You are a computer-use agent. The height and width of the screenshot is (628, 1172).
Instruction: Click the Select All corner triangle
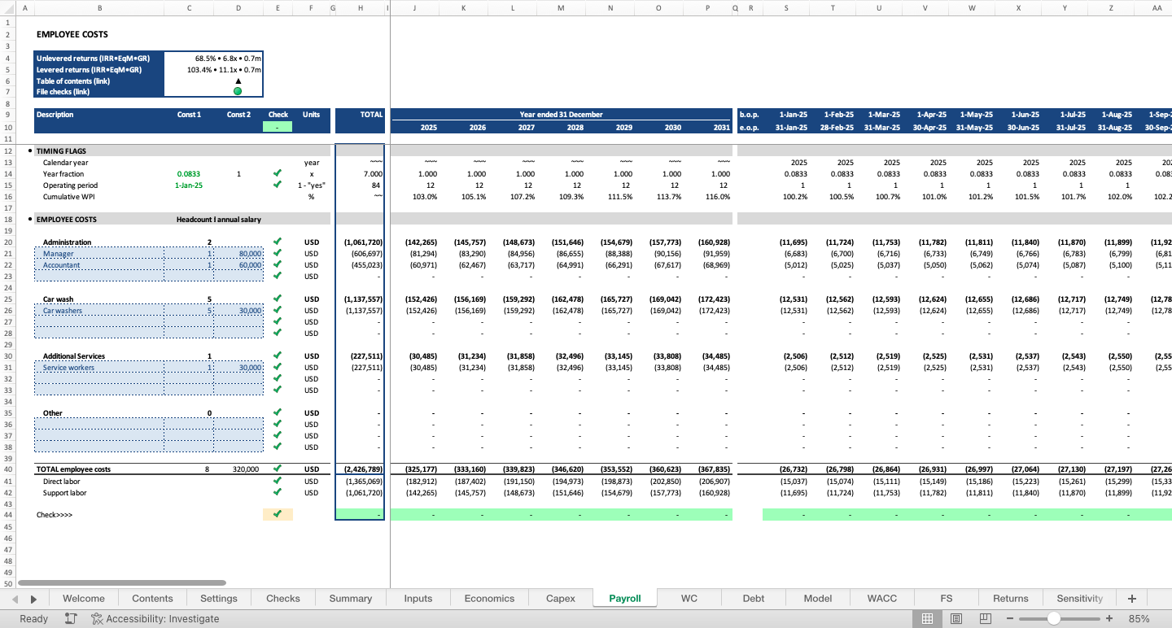tap(7, 8)
